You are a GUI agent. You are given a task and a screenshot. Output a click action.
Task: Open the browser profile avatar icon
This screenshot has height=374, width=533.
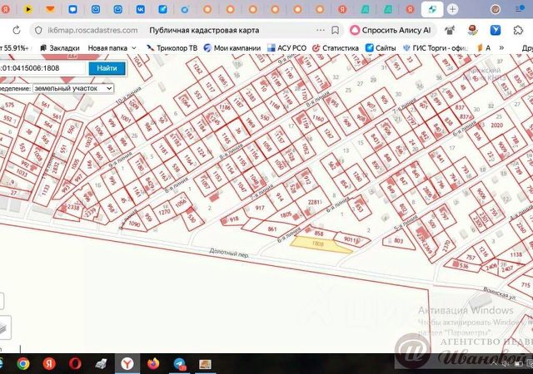pos(496,9)
